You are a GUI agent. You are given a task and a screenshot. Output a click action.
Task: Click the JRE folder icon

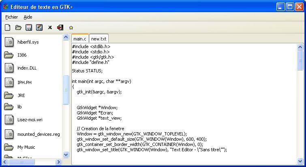point(9,95)
